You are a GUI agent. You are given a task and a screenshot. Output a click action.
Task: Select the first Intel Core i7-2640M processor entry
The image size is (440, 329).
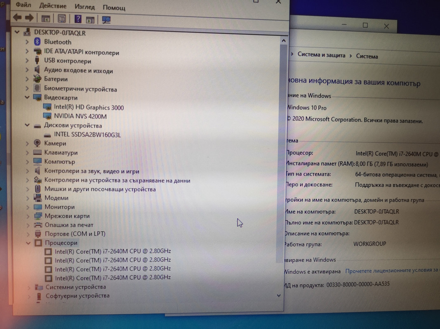pyautogui.click(x=113, y=251)
